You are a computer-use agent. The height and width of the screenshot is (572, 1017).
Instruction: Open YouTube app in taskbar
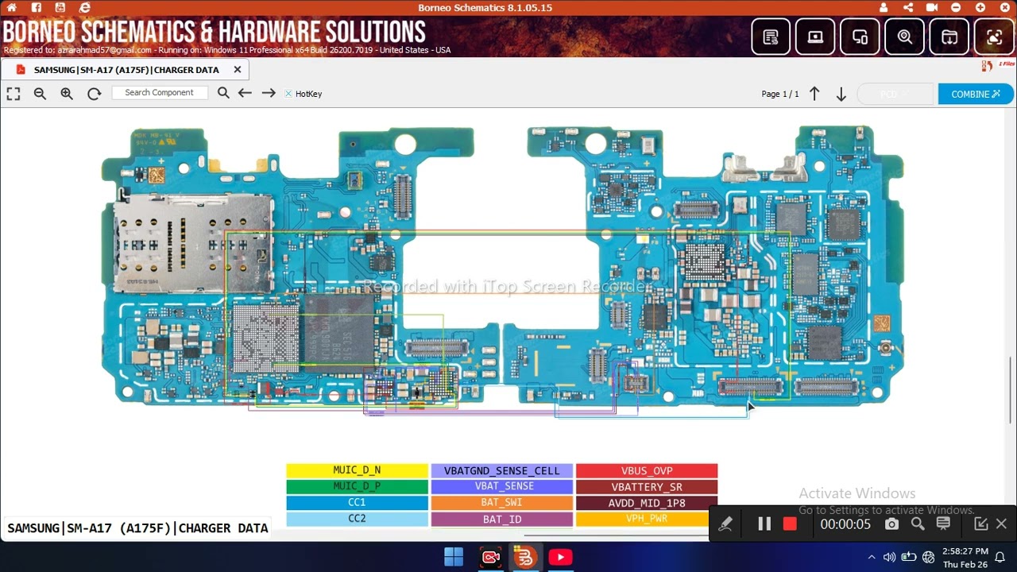[560, 557]
